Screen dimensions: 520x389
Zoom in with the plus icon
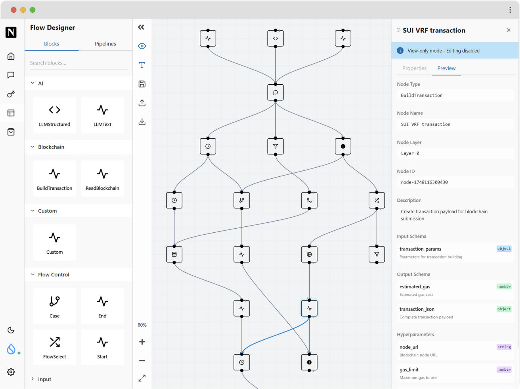click(x=142, y=342)
